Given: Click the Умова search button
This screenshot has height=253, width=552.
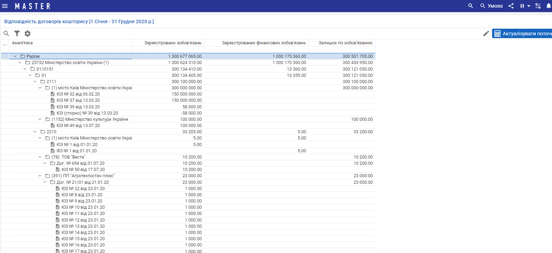Looking at the screenshot, I should coord(491,6).
